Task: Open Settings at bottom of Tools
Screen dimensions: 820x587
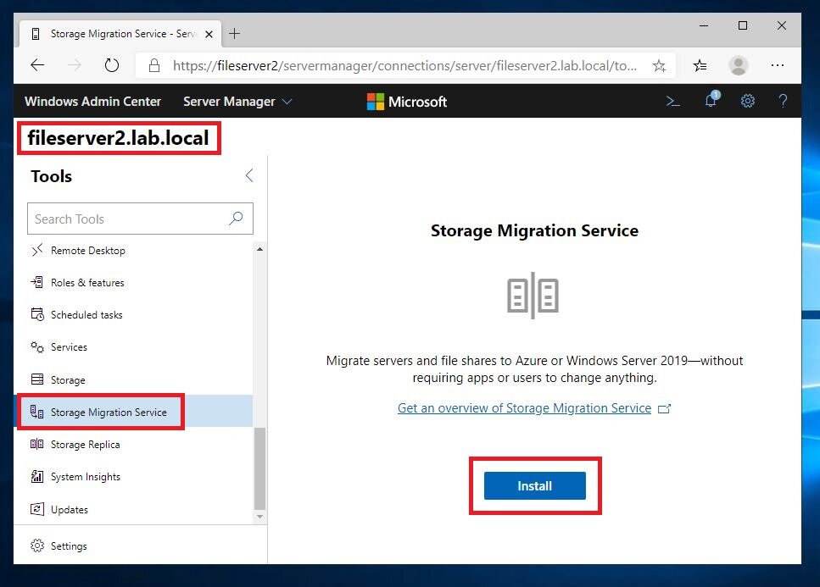Action: [x=140, y=545]
